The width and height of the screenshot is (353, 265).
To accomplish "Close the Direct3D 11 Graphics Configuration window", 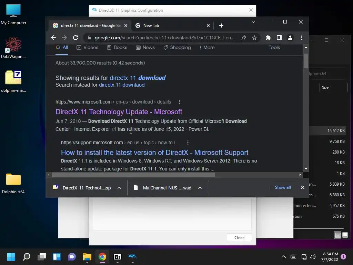I will click(x=251, y=10).
